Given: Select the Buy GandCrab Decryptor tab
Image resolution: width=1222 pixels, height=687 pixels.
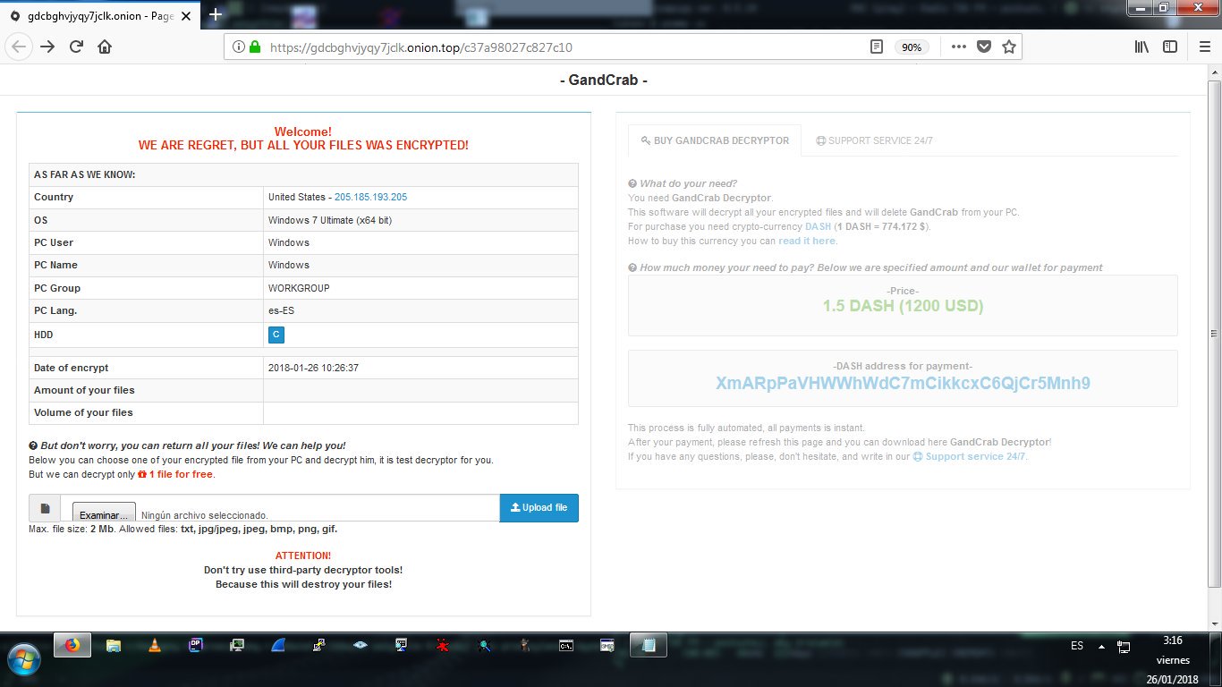Looking at the screenshot, I should click(715, 140).
